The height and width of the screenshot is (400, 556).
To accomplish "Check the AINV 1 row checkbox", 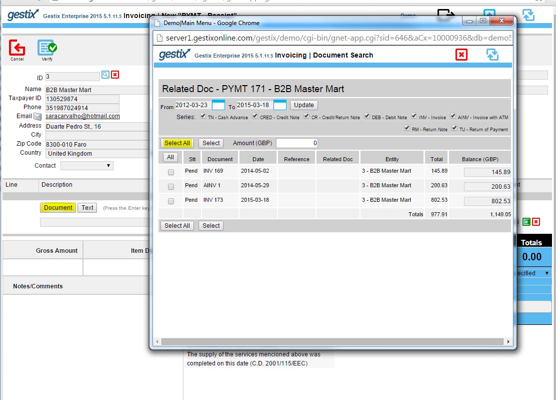I will click(x=171, y=187).
